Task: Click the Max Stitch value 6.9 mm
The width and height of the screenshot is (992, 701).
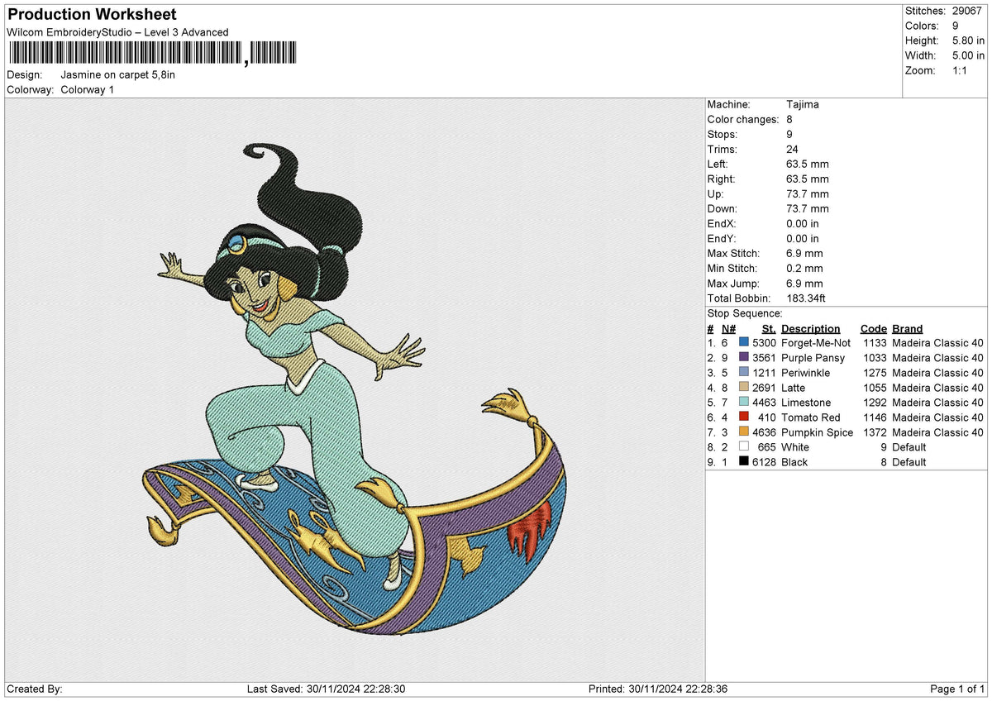Action: 804,254
